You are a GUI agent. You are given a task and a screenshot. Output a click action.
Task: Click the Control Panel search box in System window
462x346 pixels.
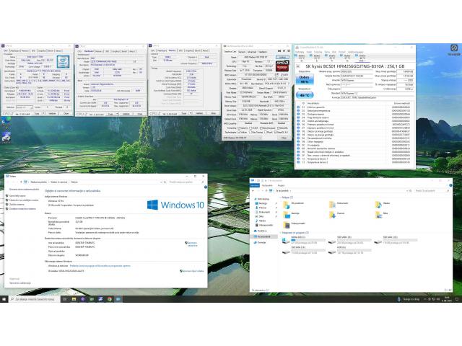click(186, 182)
